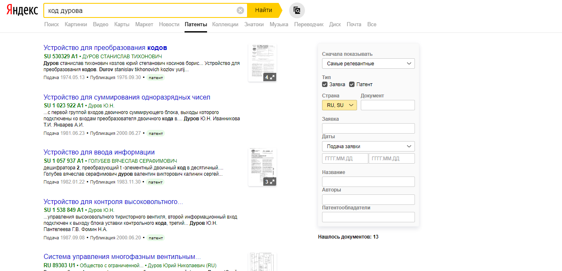
Task: Open patent Устройство для суммирования одноразрядных чисел
Action: 127,97
